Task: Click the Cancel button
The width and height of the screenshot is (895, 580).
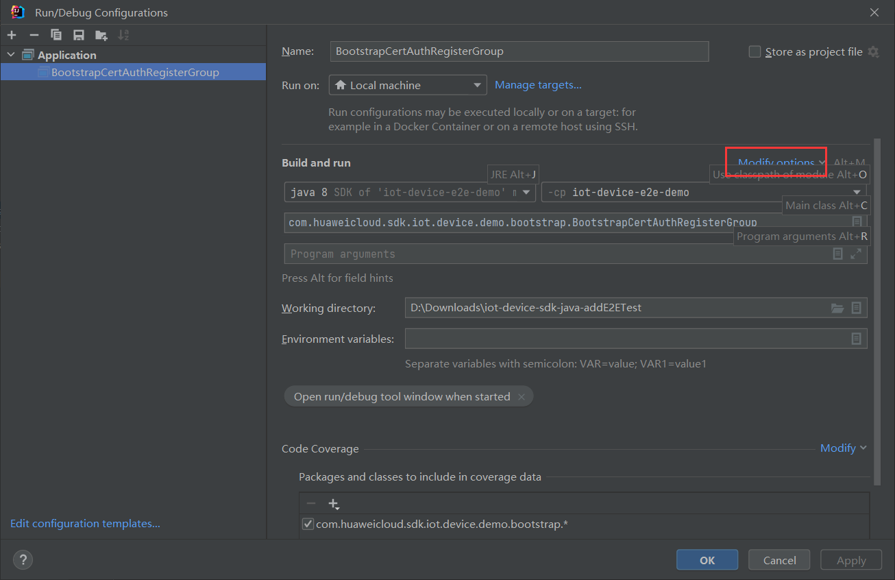Action: point(780,560)
